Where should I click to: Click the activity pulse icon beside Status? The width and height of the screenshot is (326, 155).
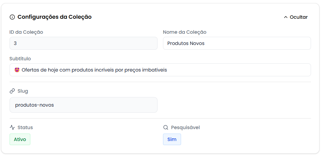click(x=12, y=127)
